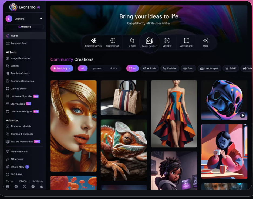253x199 pixels.
Task: Open the chameleon image thumbnail
Action: (x=124, y=146)
